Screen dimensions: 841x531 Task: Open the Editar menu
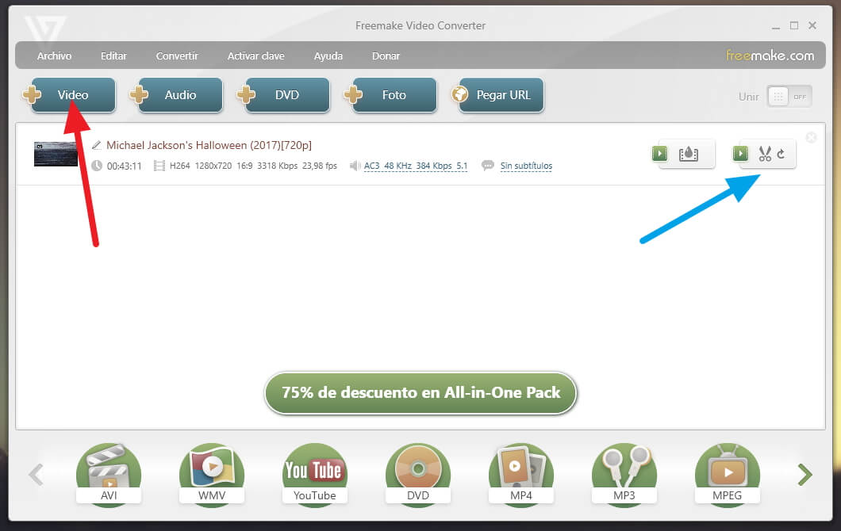coord(113,55)
